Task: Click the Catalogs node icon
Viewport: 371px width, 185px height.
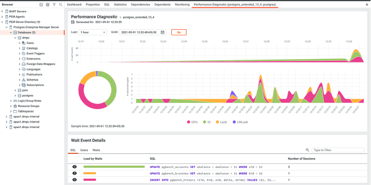Action: [24, 48]
